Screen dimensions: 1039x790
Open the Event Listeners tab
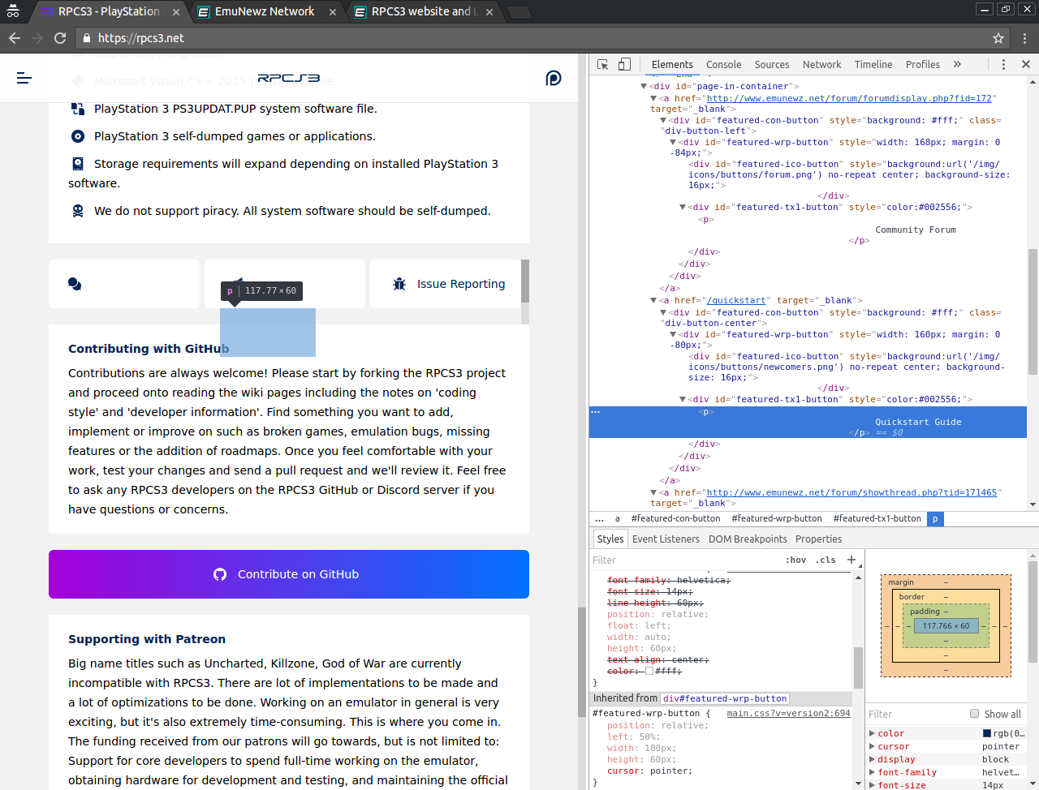coord(666,539)
